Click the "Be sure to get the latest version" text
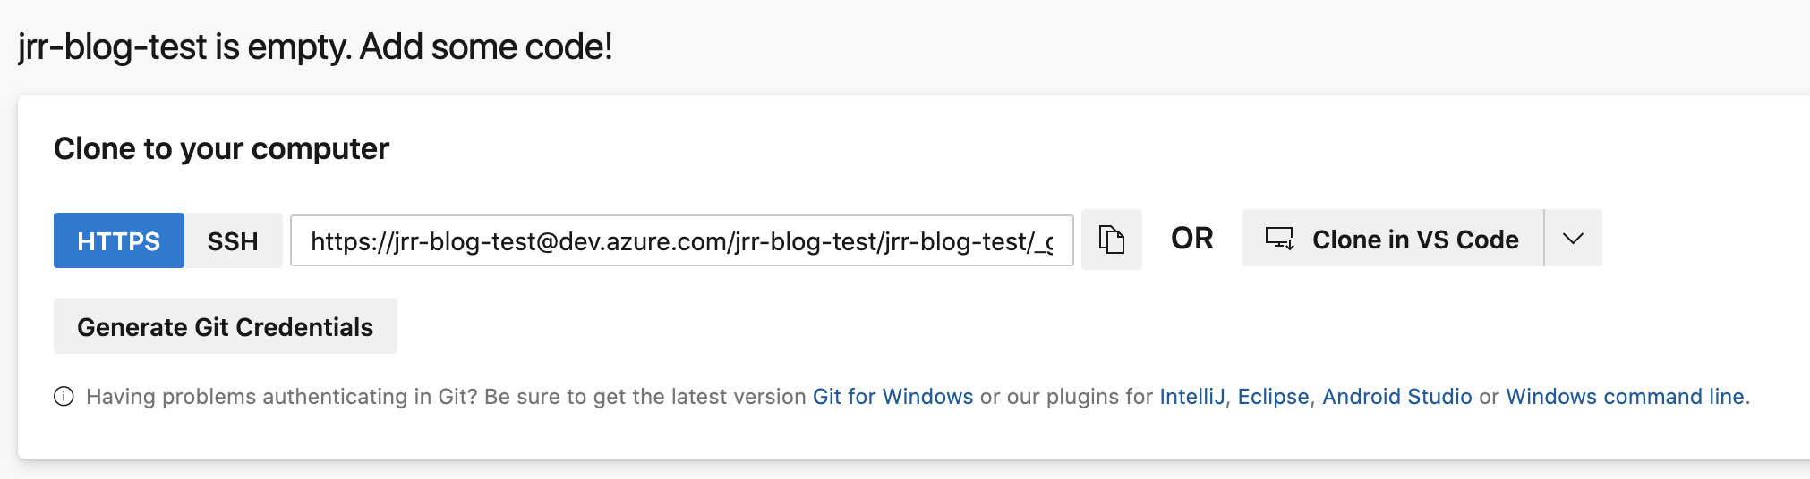 coord(645,397)
